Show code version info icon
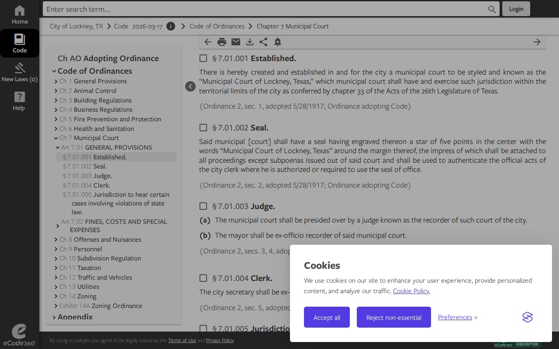Viewport: 559px width, 349px height. tap(171, 26)
